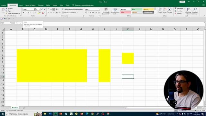
Task: Open the font name dropdown arrow
Action: point(35,9)
